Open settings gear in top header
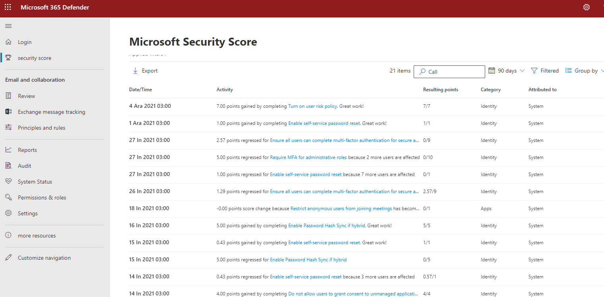The height and width of the screenshot is (297, 604). tap(587, 7)
